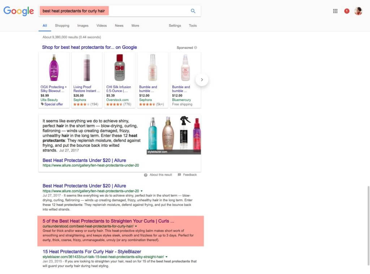The height and width of the screenshot is (274, 370).
Task: Click the page vertical scrollbar
Action: (368, 225)
